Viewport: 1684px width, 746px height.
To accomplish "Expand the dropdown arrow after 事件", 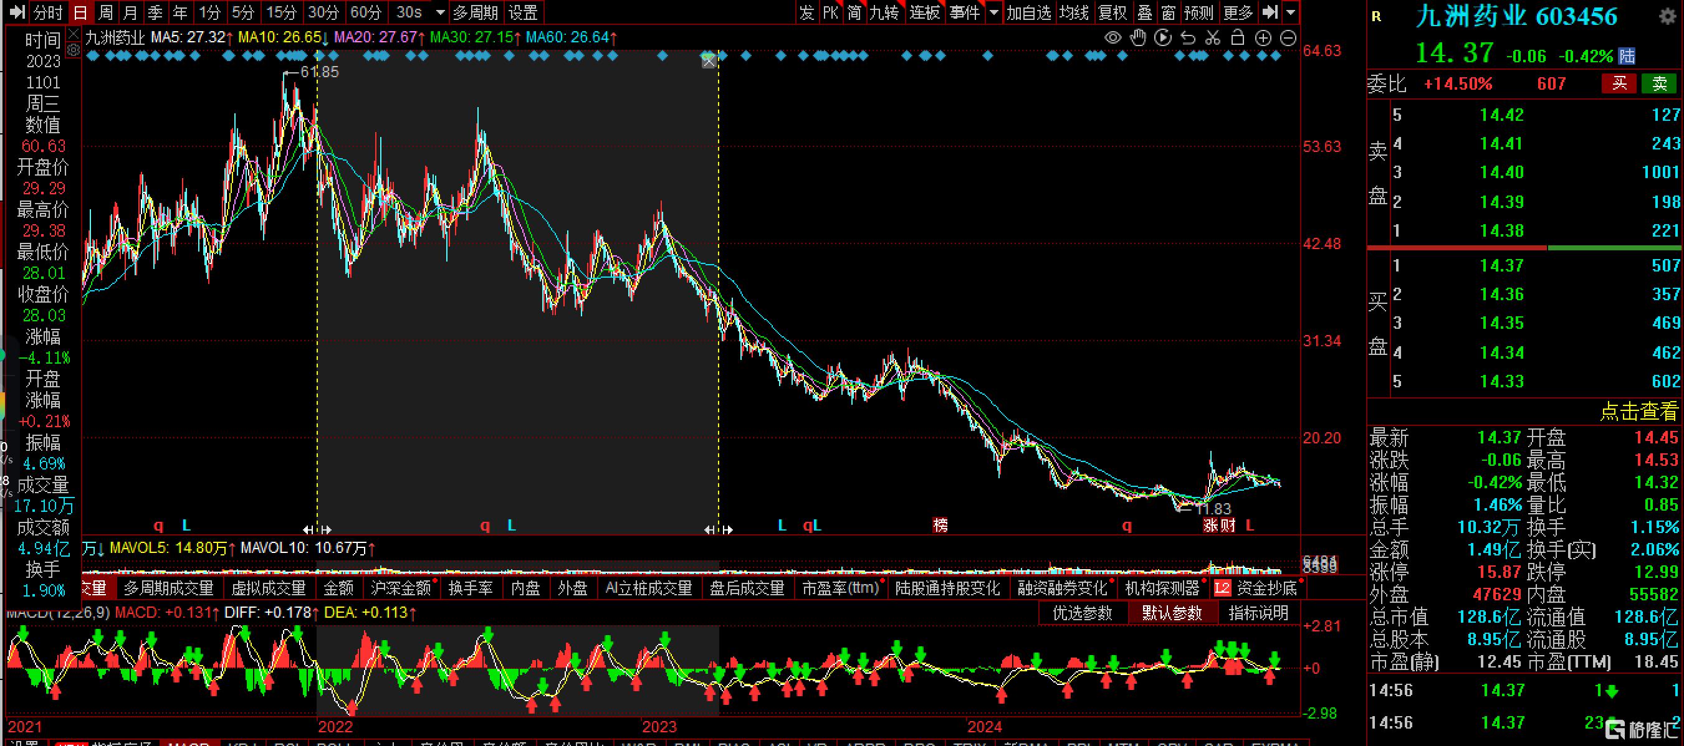I will point(993,12).
